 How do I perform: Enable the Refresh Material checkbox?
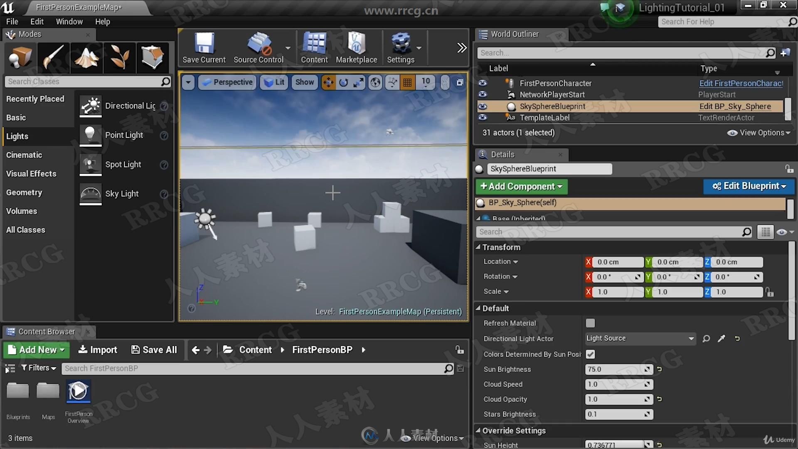[x=590, y=323]
